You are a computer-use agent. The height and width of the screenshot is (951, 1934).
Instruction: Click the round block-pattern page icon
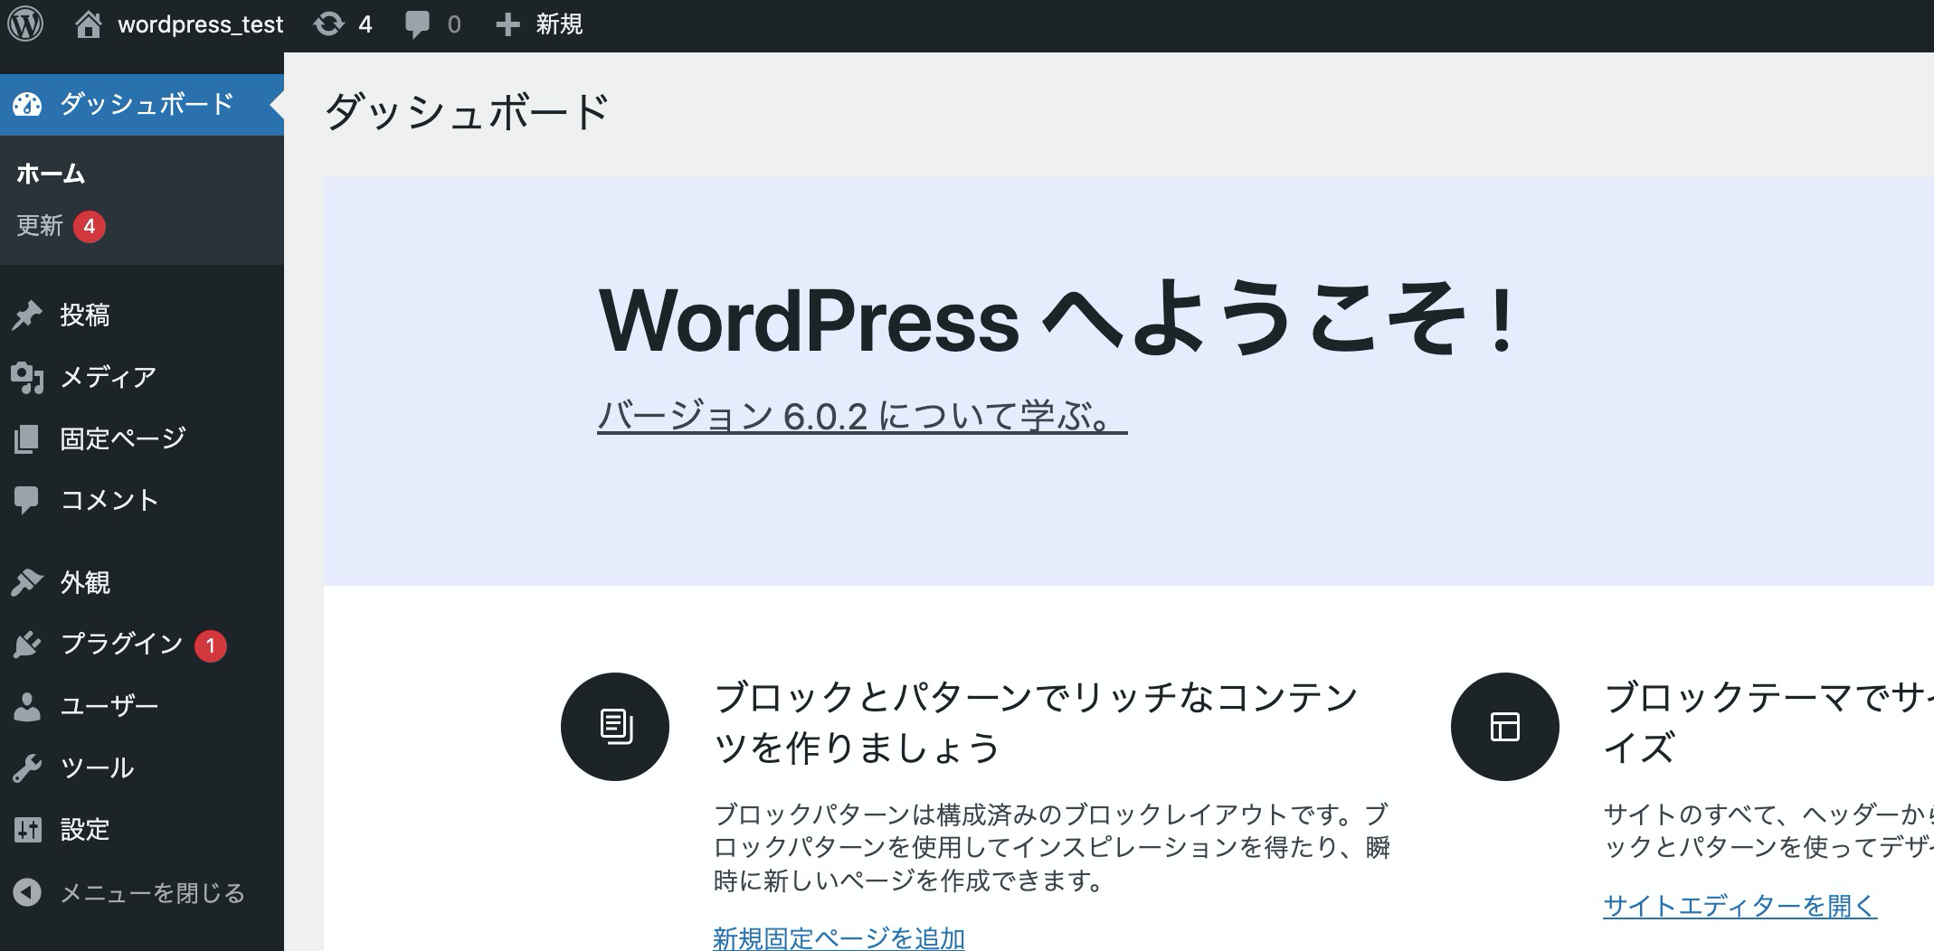615,727
